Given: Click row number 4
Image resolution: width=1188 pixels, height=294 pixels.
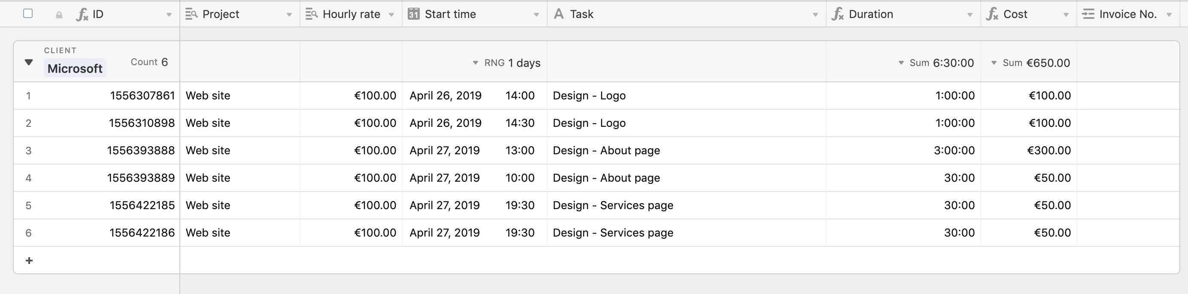Looking at the screenshot, I should (29, 178).
